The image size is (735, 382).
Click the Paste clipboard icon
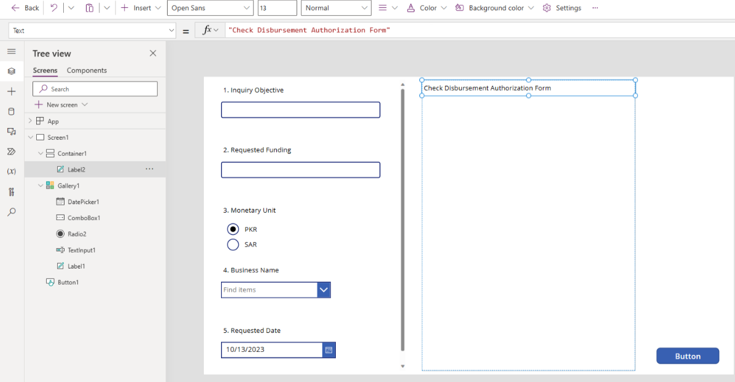90,8
